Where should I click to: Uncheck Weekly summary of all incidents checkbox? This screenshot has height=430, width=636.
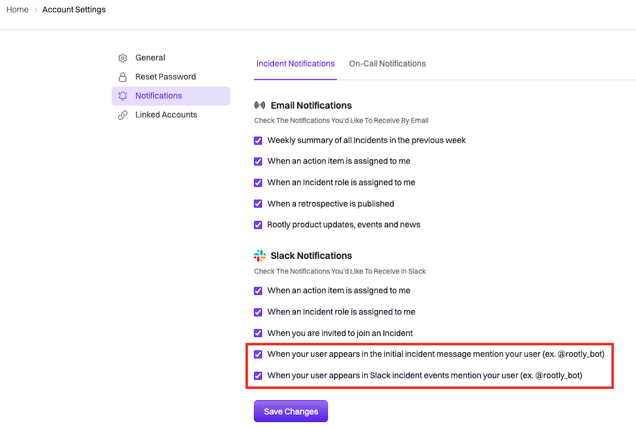coord(258,140)
